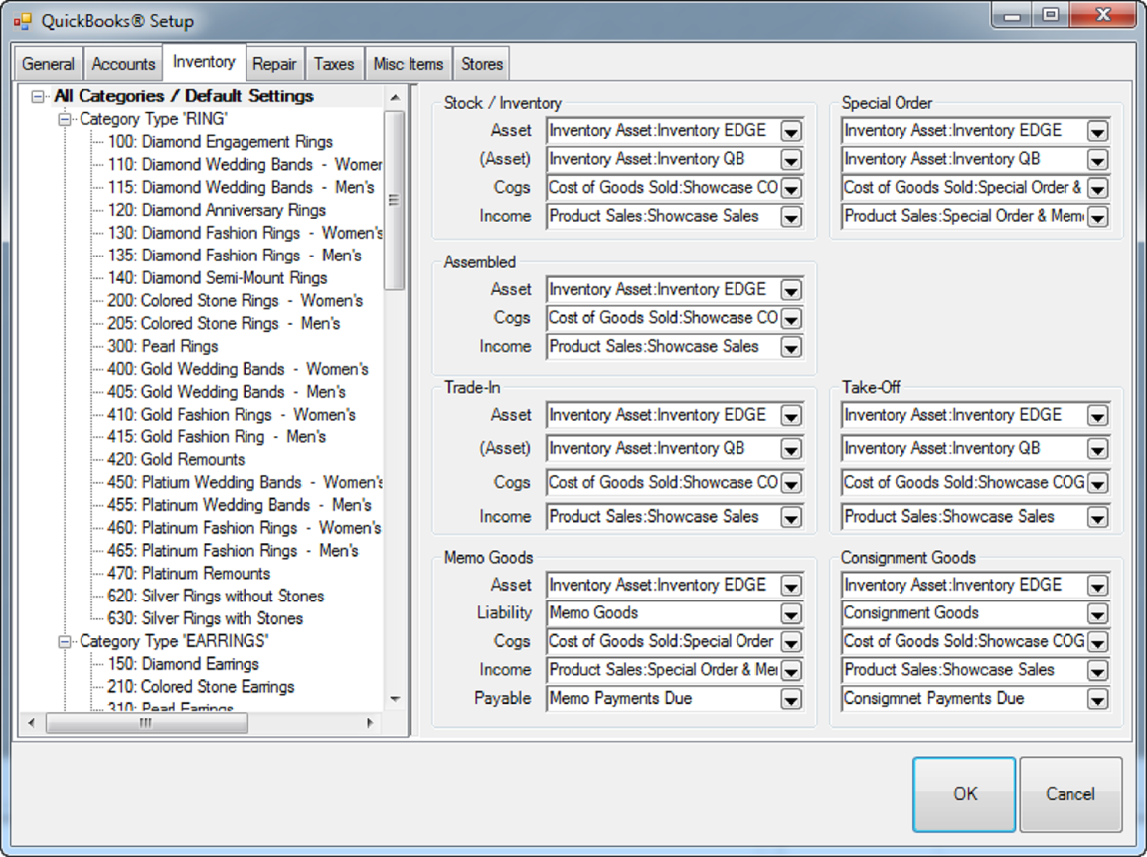
Task: Click the tree's horizontal scrollbar right arrow
Action: click(370, 723)
